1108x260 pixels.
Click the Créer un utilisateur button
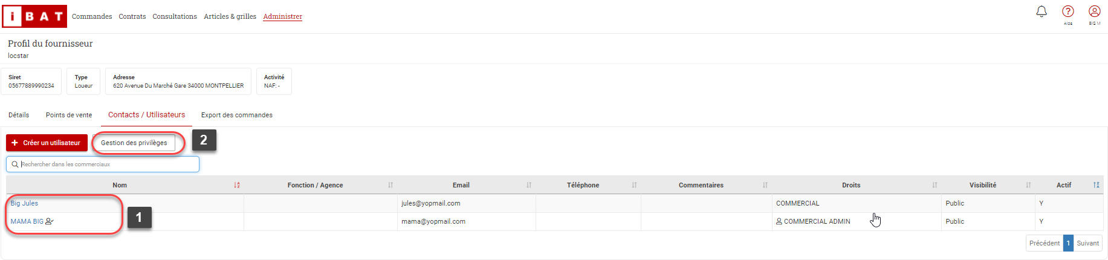(47, 143)
